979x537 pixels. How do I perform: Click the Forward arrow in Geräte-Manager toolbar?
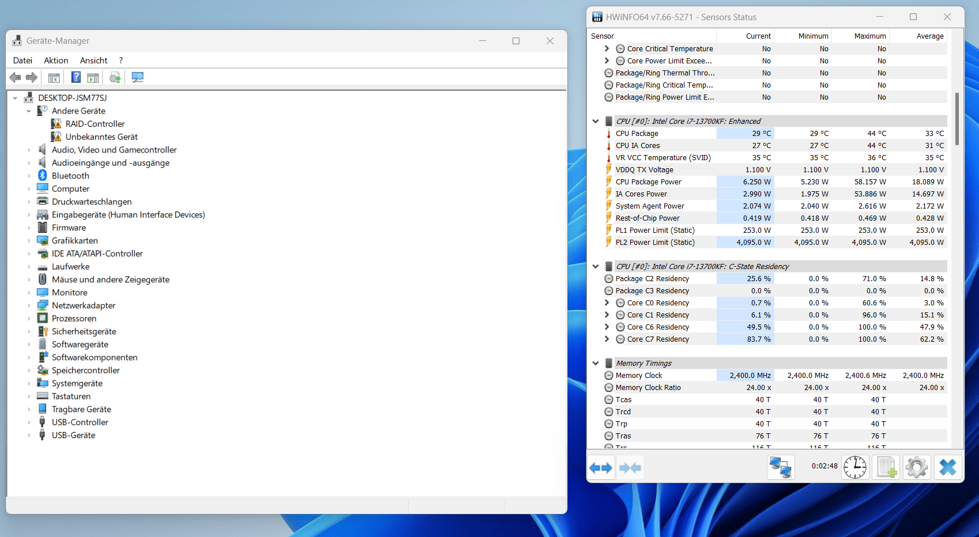pyautogui.click(x=32, y=77)
